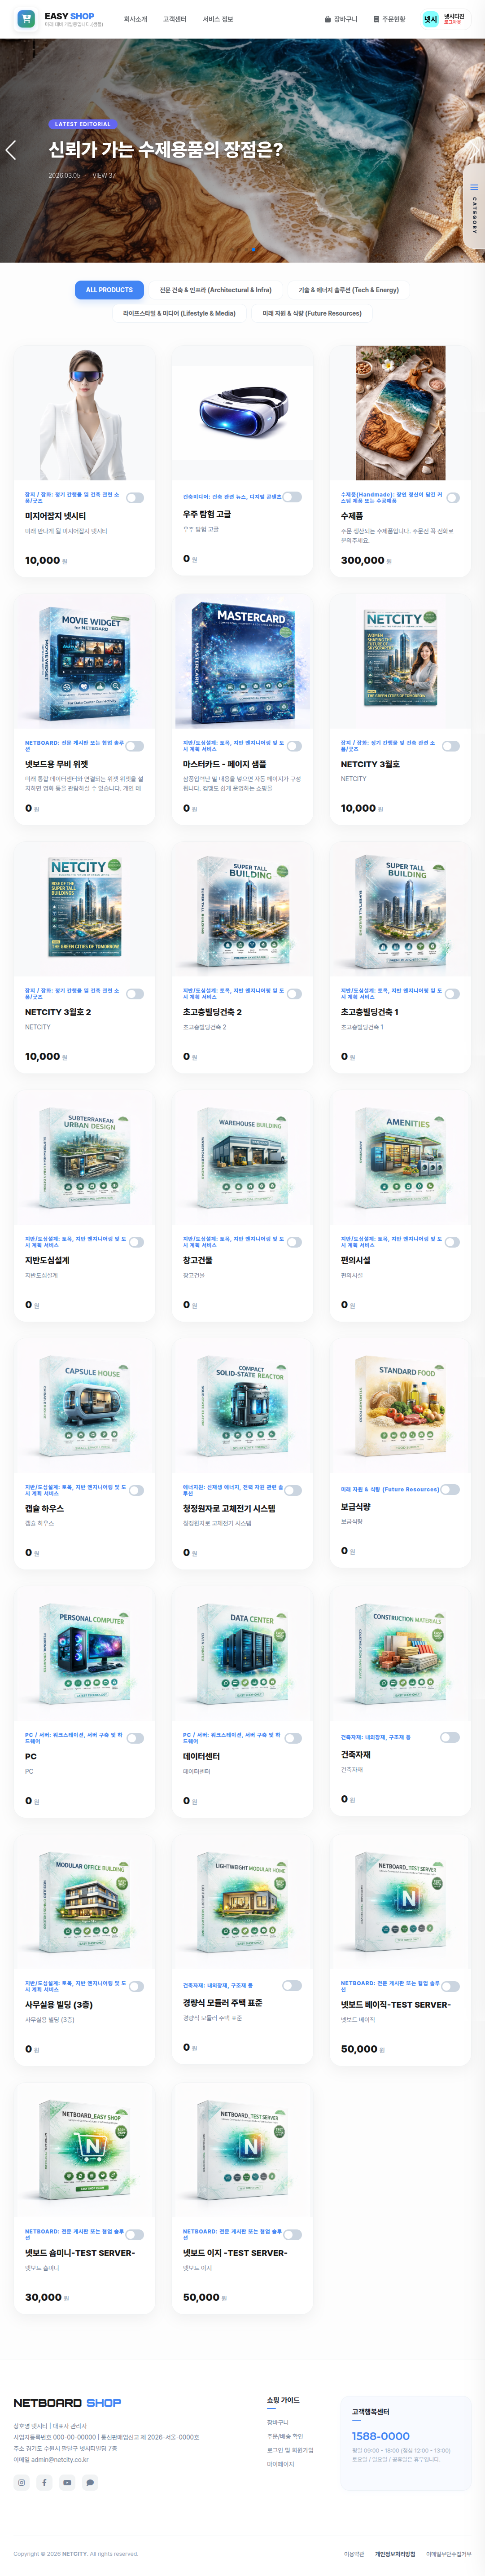Screen dimensions: 485x2576
Task: Select the active blue dot in banner slider
Action: click(253, 249)
